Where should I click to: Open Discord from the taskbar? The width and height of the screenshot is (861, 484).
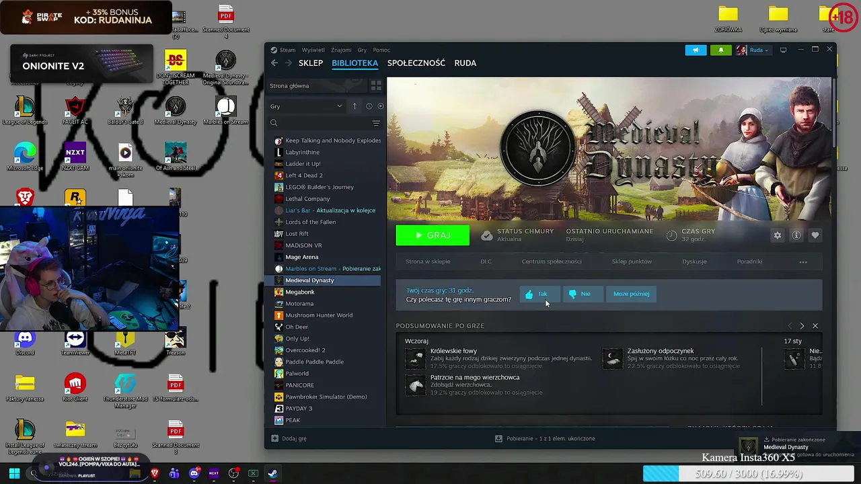(194, 473)
